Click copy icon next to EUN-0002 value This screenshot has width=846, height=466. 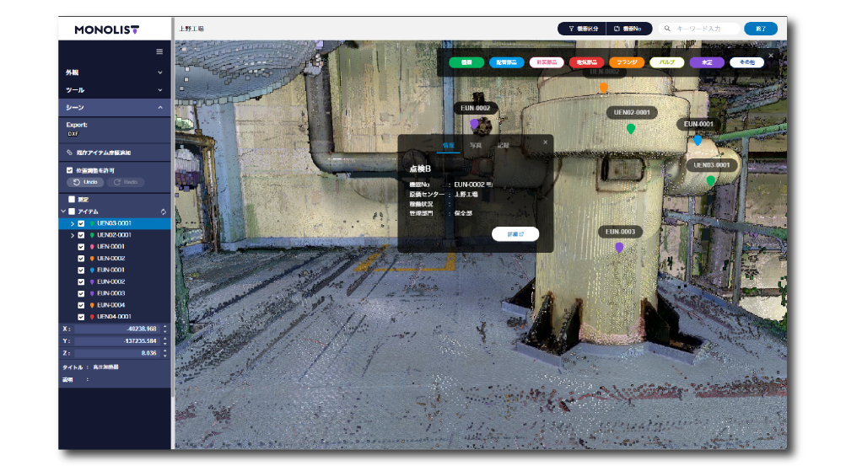click(489, 185)
